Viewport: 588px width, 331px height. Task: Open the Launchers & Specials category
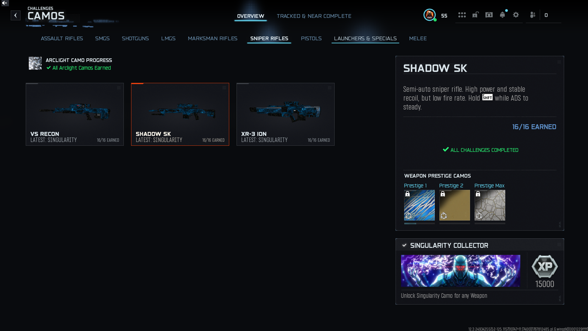tap(365, 39)
